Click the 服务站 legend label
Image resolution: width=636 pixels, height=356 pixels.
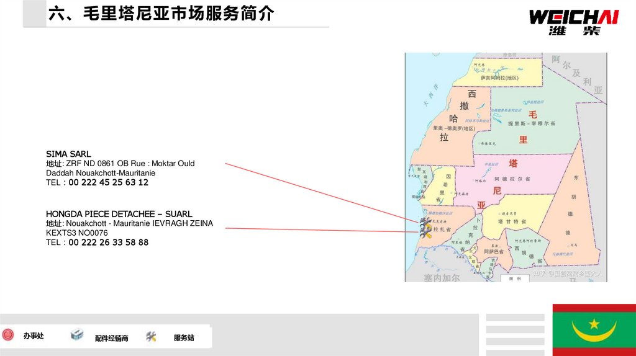(x=184, y=337)
